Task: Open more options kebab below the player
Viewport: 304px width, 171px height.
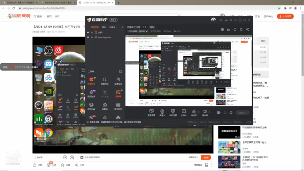Action: 212,165
